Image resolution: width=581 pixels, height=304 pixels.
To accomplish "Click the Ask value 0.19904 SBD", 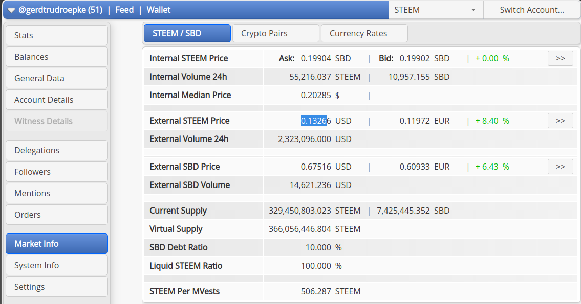I will tap(326, 58).
